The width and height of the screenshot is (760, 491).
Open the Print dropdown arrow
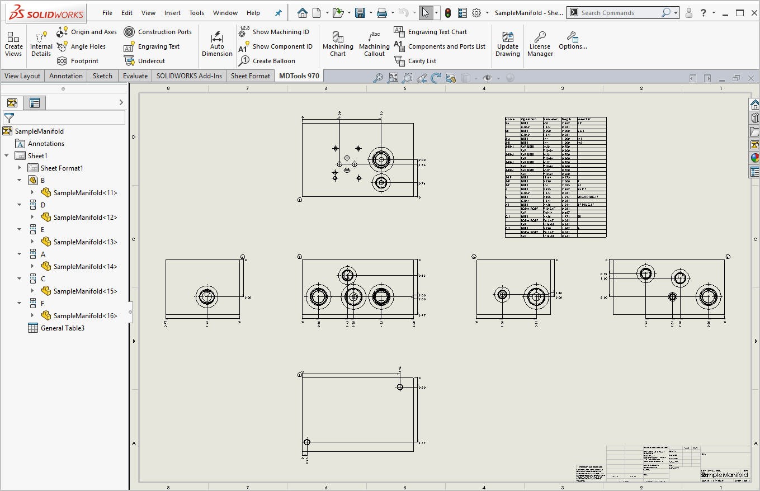pyautogui.click(x=392, y=13)
